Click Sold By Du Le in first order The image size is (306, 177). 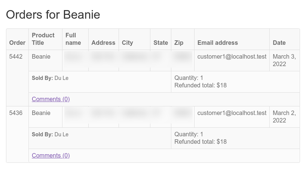tap(50, 78)
